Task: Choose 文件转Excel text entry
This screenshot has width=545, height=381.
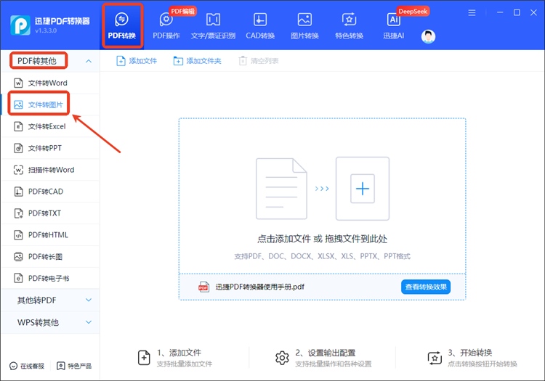Action: pos(47,126)
